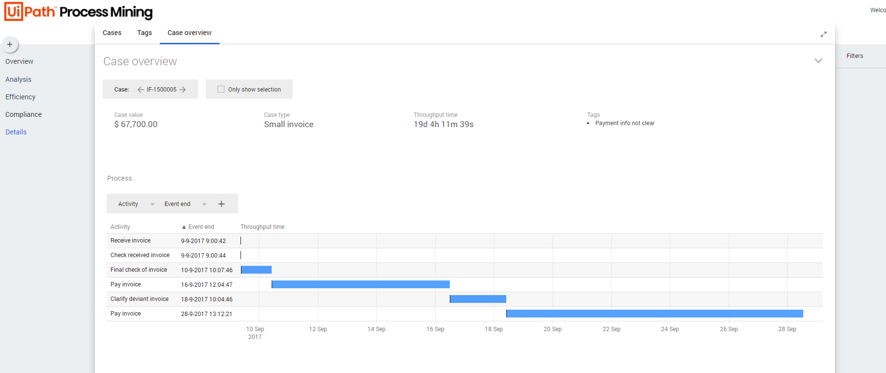This screenshot has width=886, height=373.
Task: Click the Clarify deviant invoice timeline bar
Action: point(478,299)
